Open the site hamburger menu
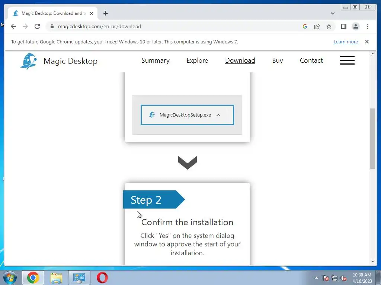Viewport: 381px width, 285px height. (347, 60)
